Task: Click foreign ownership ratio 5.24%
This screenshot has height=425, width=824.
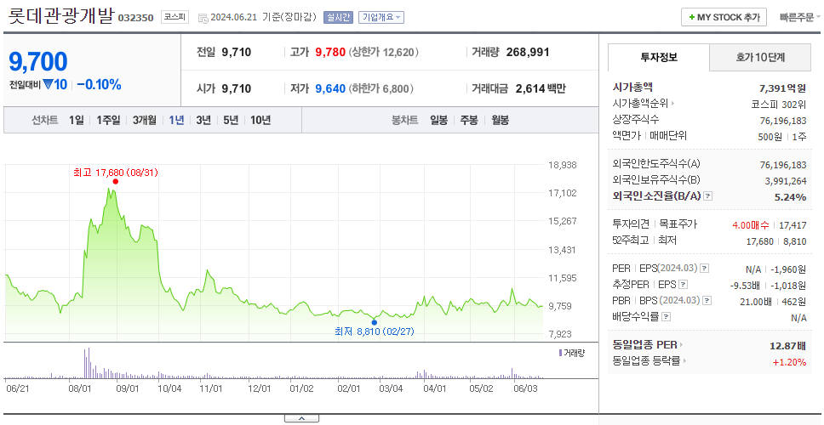Action: point(790,196)
